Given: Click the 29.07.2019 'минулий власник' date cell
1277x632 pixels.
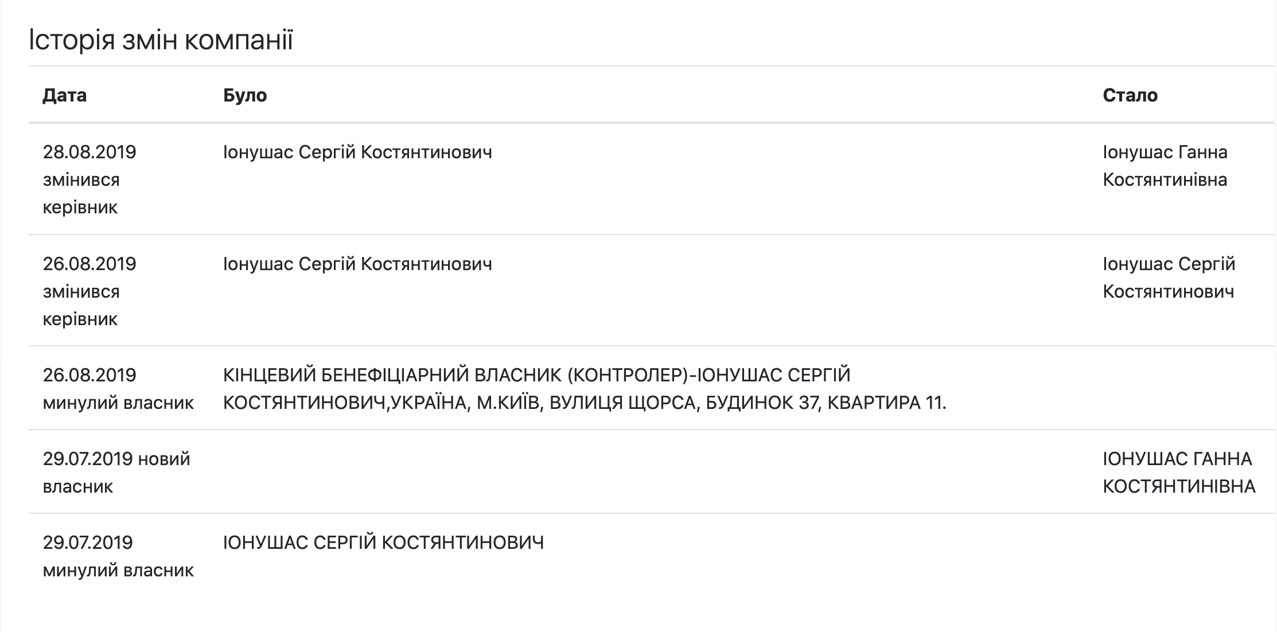Looking at the screenshot, I should coord(119,556).
